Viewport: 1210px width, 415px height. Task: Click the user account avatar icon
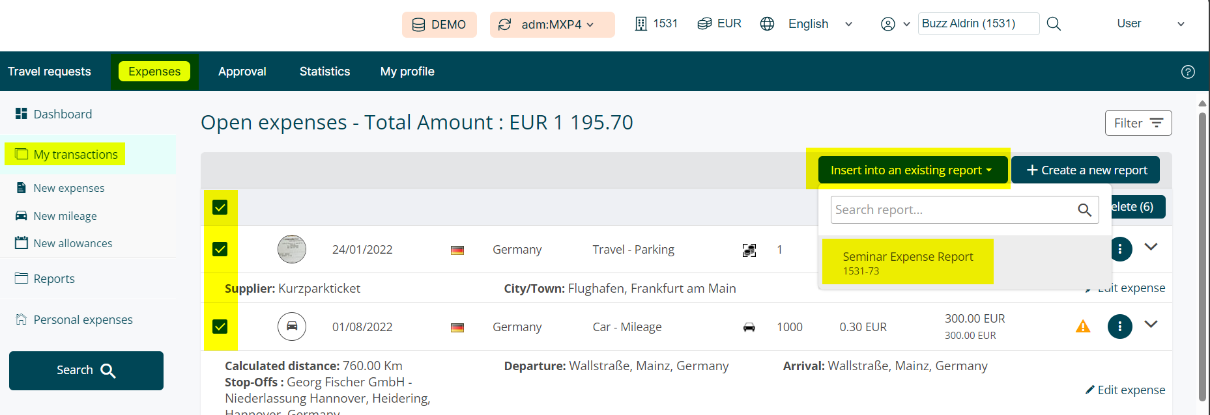pos(887,24)
